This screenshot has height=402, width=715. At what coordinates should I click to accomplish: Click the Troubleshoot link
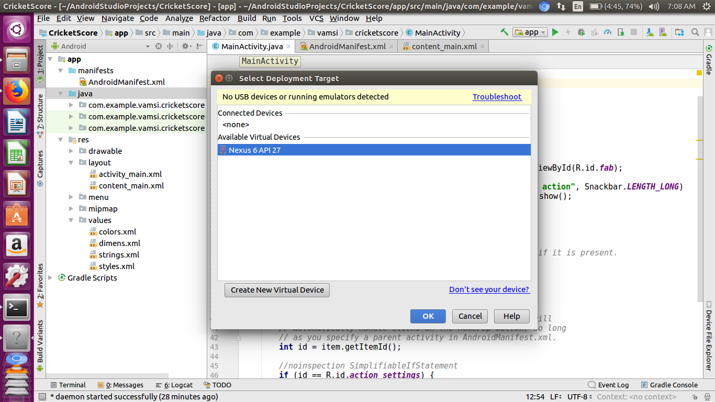coord(497,97)
